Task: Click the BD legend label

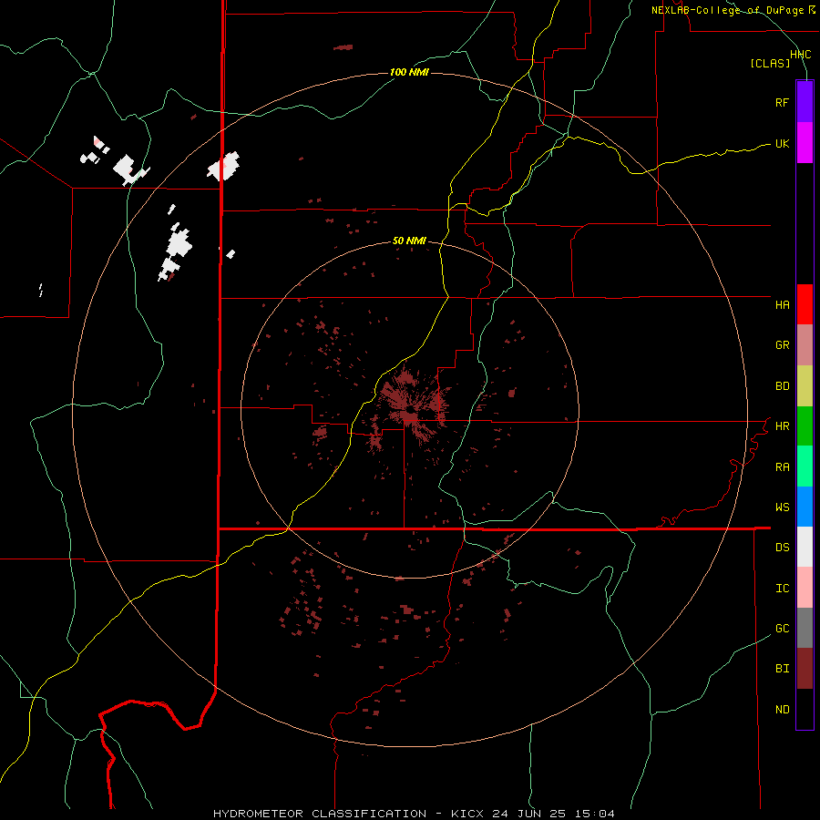Action: [782, 386]
